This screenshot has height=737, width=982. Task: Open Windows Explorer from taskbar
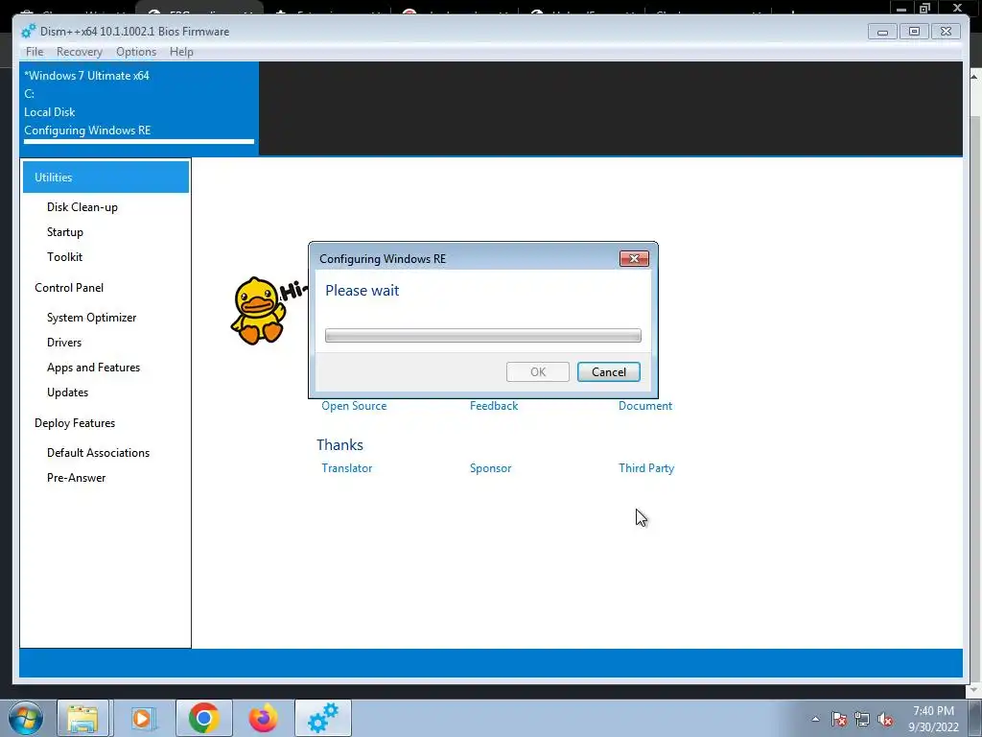tap(82, 718)
